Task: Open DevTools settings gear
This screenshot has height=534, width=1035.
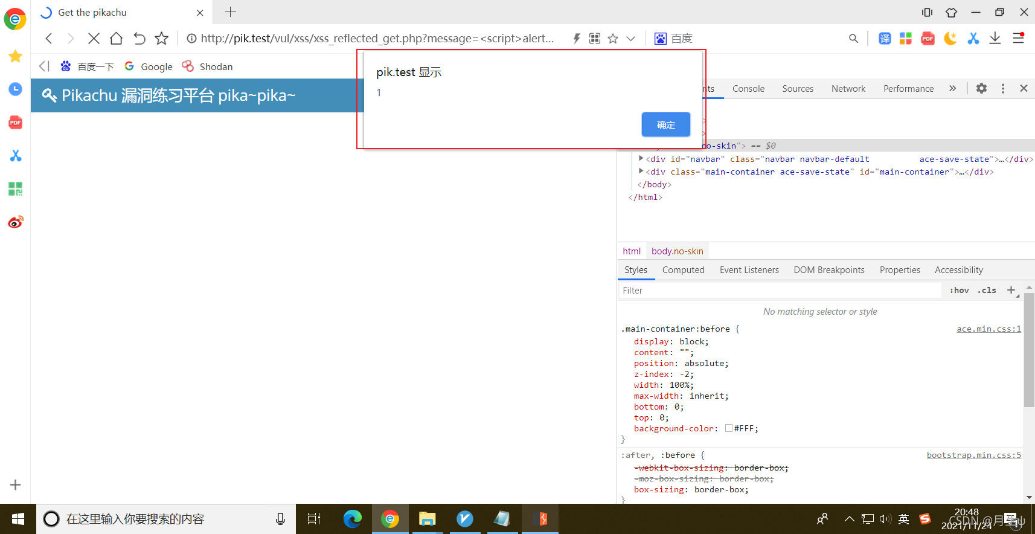Action: (x=982, y=88)
